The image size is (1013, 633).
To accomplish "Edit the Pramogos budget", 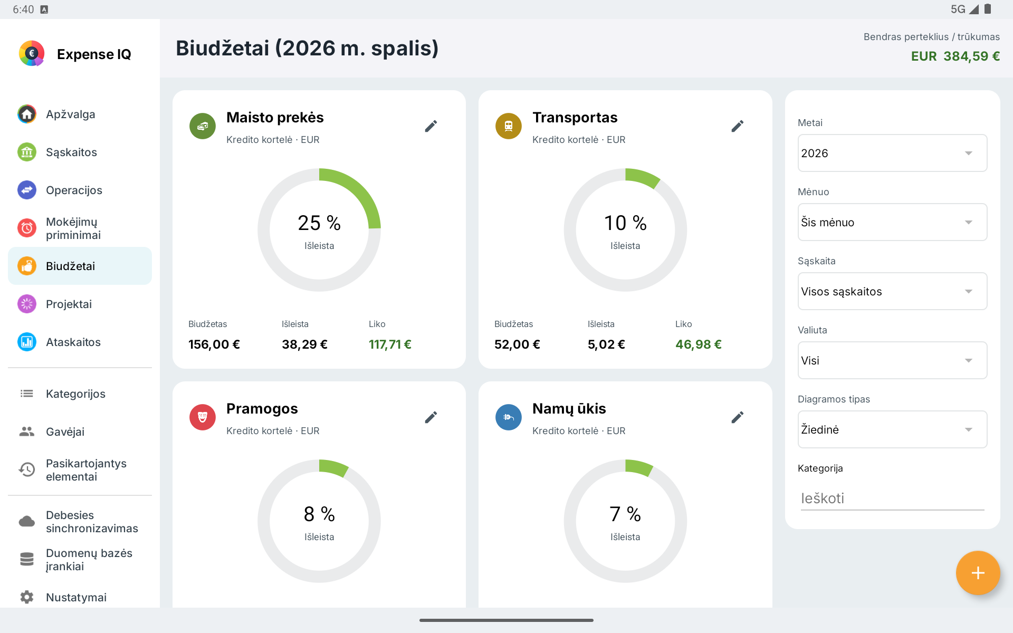I will tap(431, 417).
